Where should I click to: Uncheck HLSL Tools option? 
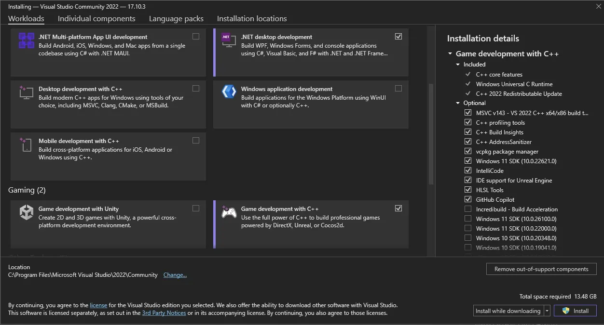467,190
